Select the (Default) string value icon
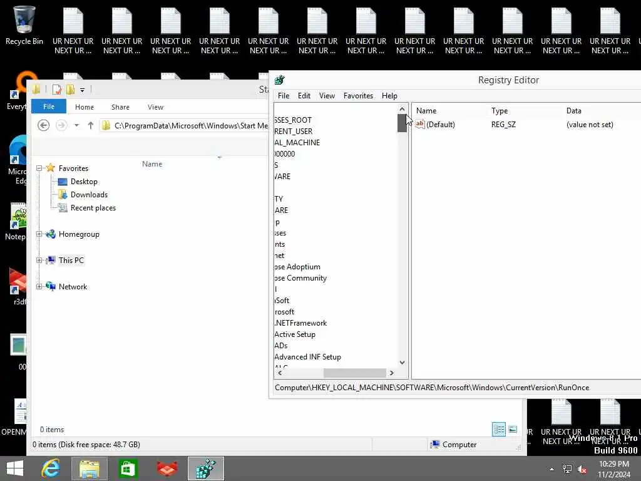 coord(420,125)
